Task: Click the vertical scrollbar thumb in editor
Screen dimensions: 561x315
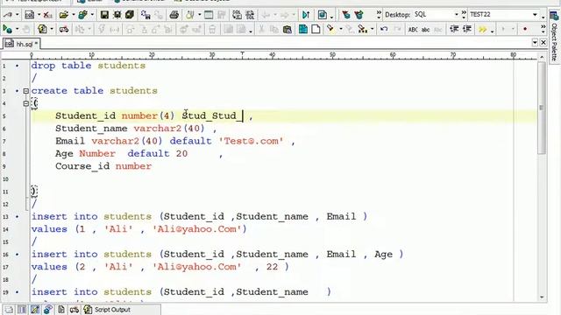Action: point(542,107)
